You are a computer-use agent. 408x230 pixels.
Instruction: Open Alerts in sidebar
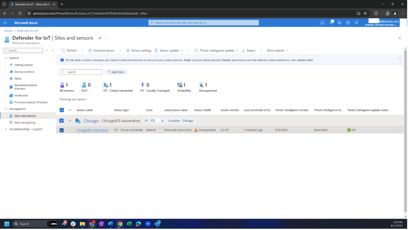pyautogui.click(x=18, y=78)
